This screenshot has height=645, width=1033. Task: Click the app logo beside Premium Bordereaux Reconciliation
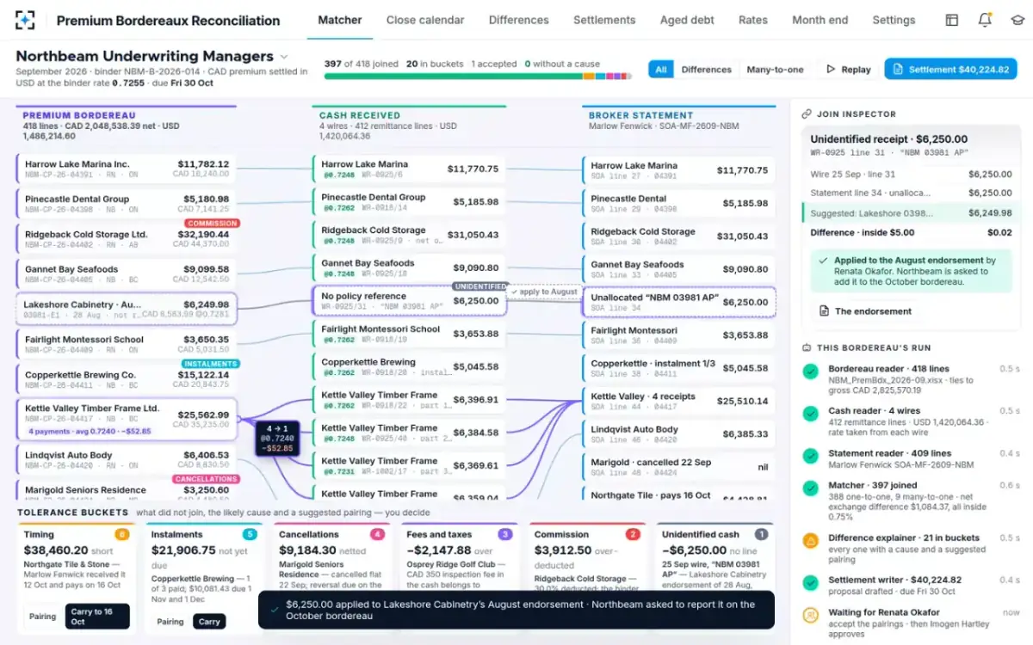(26, 20)
